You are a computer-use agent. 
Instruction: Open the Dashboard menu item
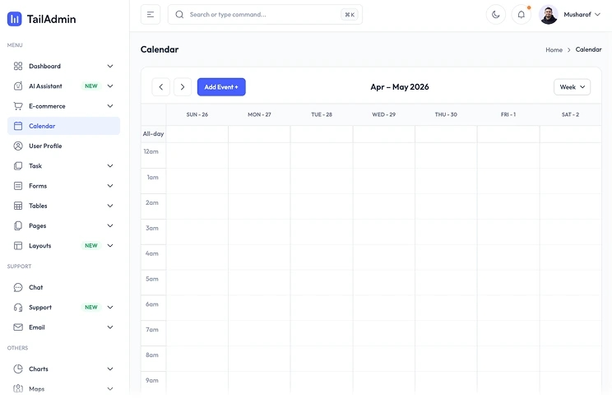pos(63,66)
